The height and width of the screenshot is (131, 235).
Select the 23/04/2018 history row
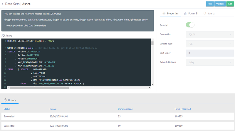pos(117,117)
